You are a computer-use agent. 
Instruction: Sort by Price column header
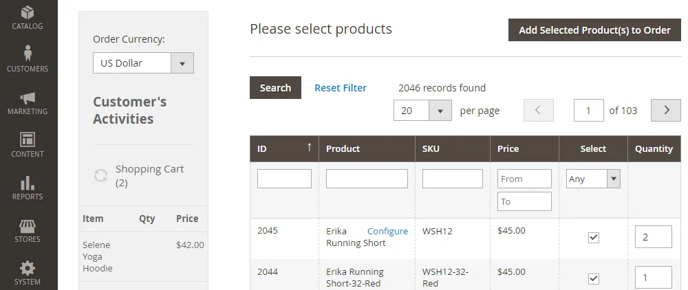pyautogui.click(x=524, y=149)
